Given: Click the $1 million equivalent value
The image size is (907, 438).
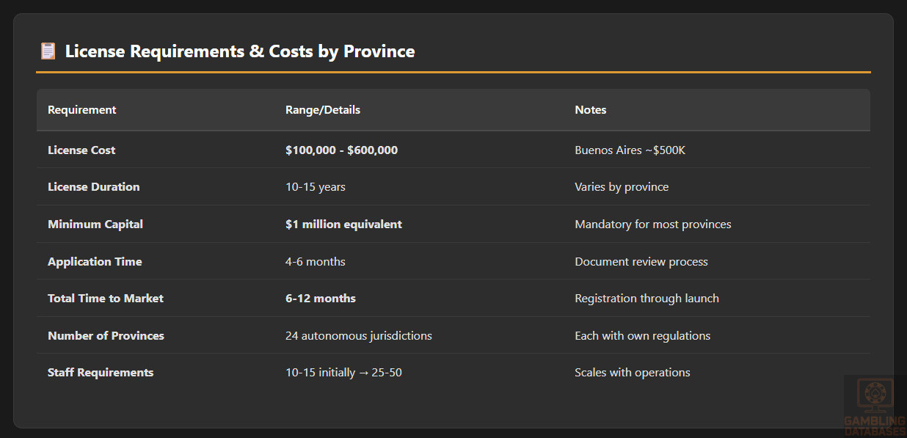Looking at the screenshot, I should coord(343,225).
